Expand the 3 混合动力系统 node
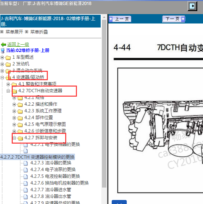The width and height of the screenshot is (203, 204). (x=2, y=71)
